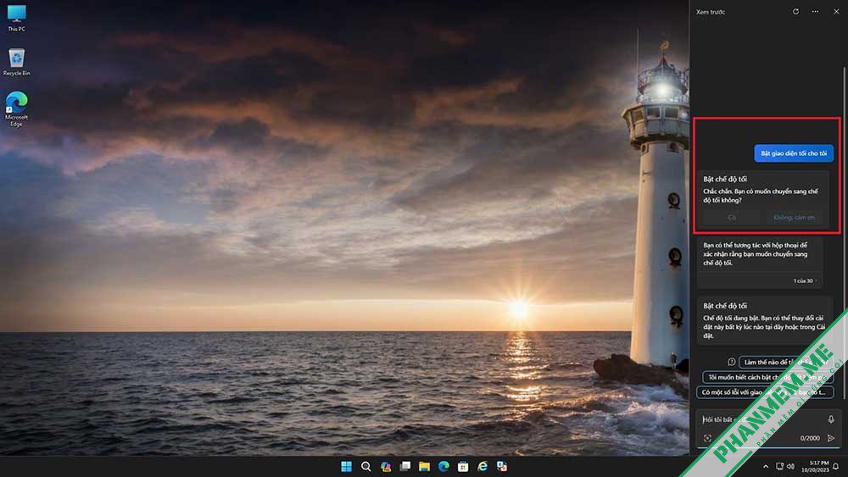Open Microsoft Store from the taskbar
The height and width of the screenshot is (477, 848).
(463, 466)
